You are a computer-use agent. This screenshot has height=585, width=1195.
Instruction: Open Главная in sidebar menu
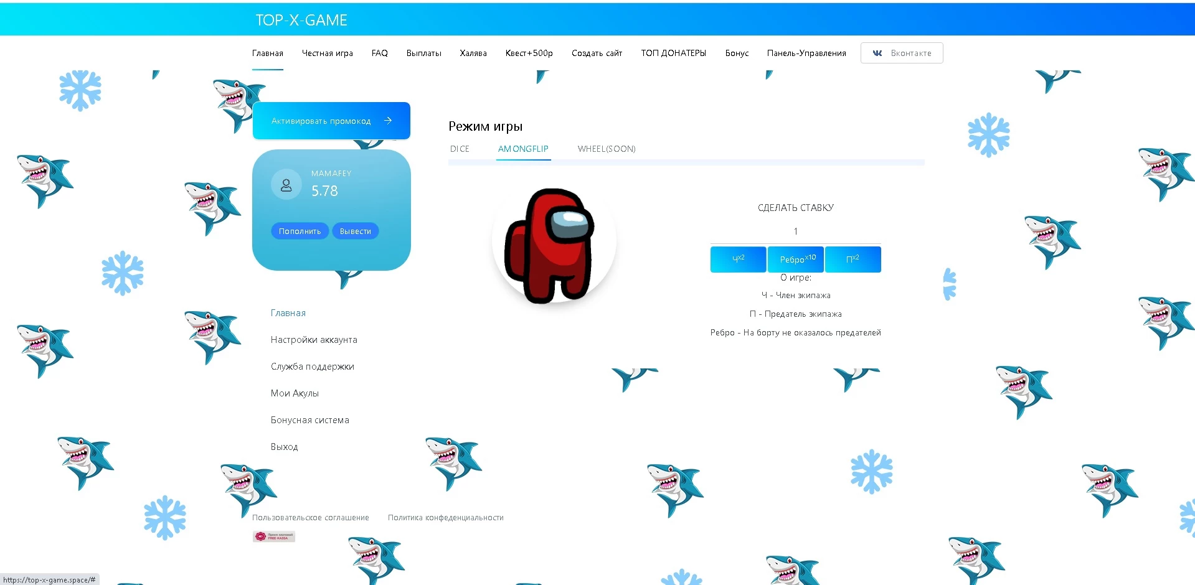coord(288,313)
